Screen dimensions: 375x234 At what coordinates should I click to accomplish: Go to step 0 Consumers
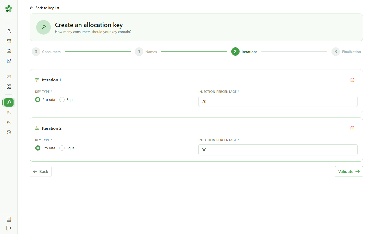point(46,52)
